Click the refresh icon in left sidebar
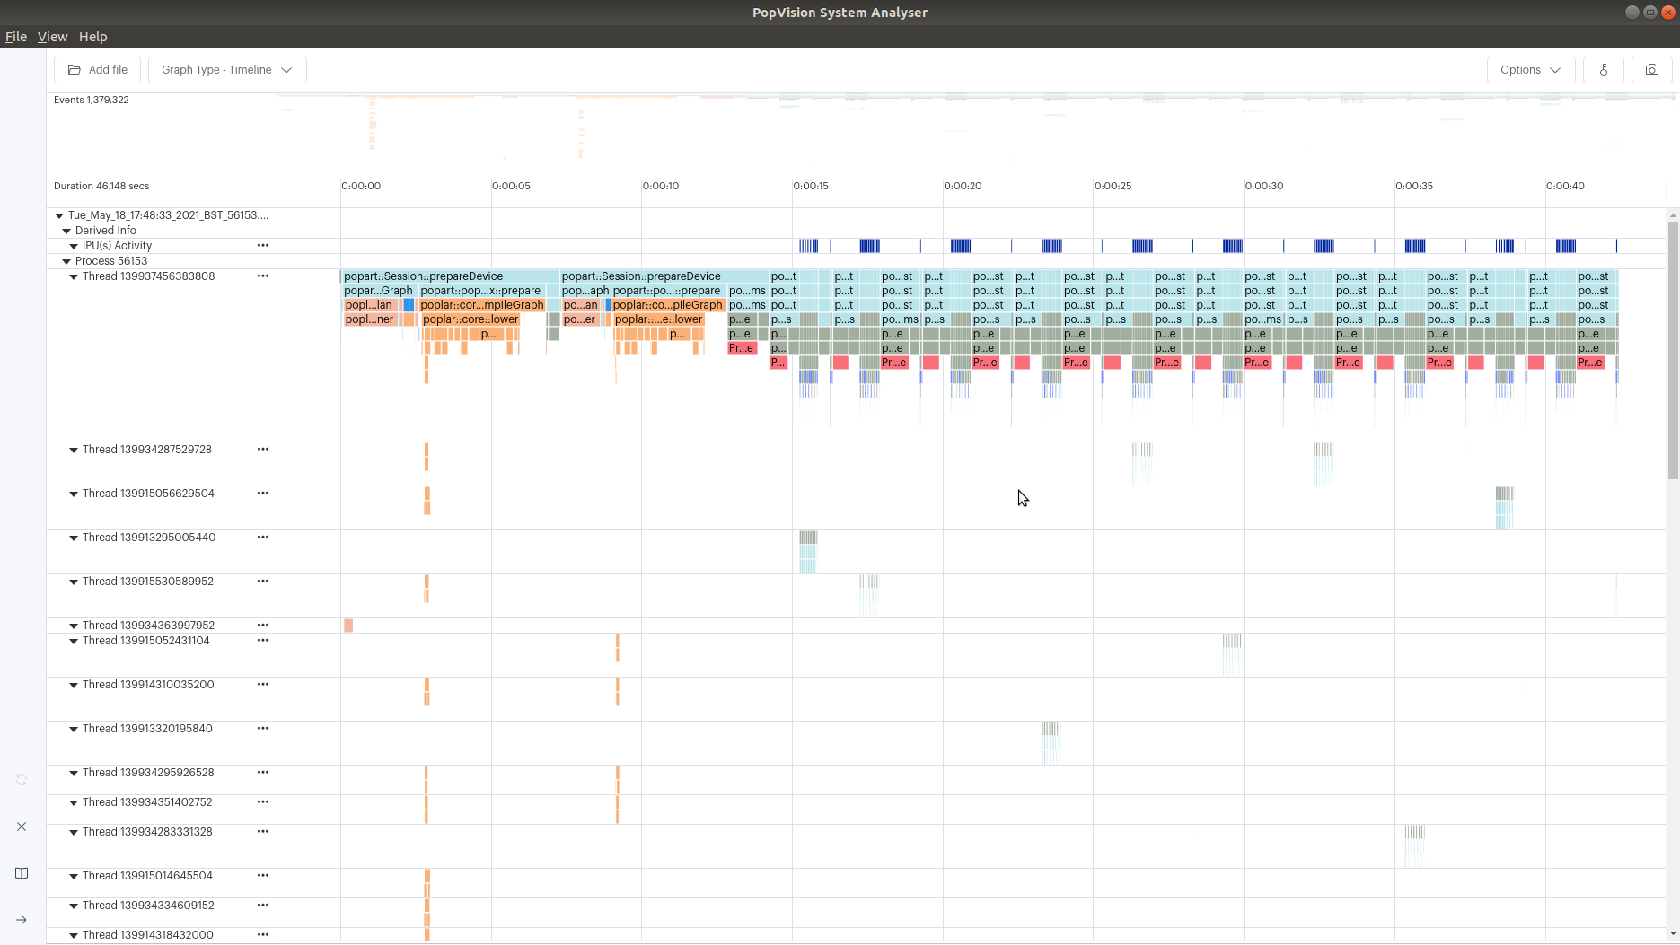Viewport: 1680px width, 945px height. coord(22,780)
